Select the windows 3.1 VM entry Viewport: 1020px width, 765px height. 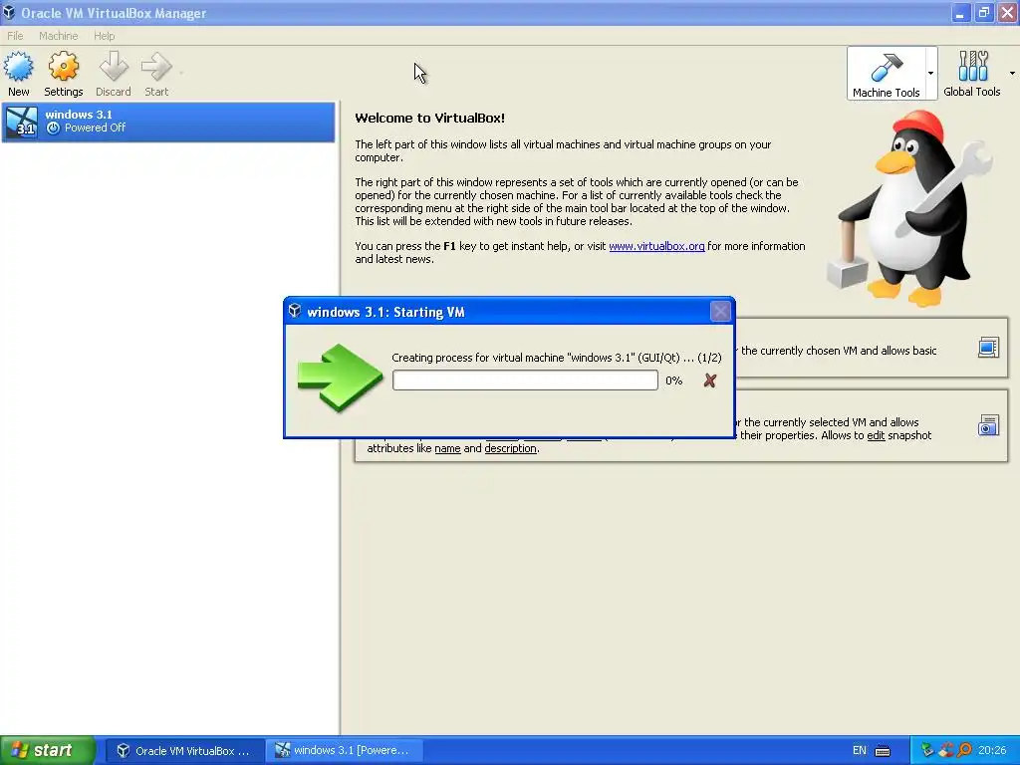click(x=168, y=122)
